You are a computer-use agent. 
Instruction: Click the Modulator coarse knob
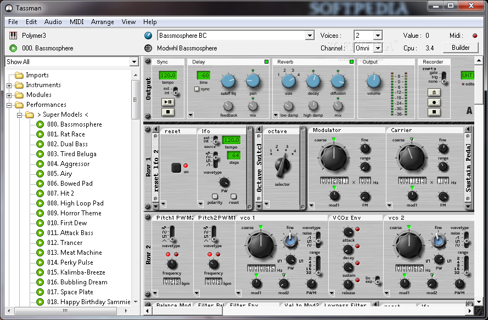point(334,158)
